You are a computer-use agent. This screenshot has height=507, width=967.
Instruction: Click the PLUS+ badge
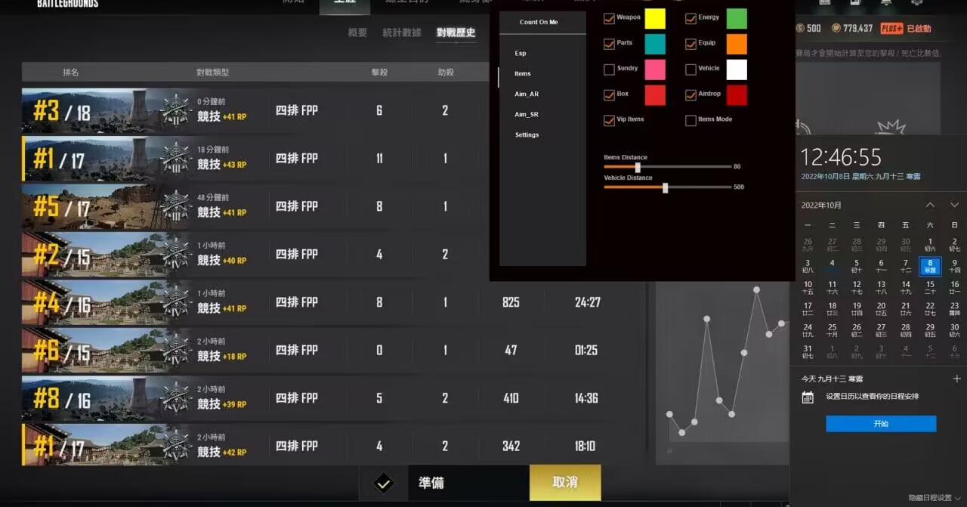[x=891, y=29]
